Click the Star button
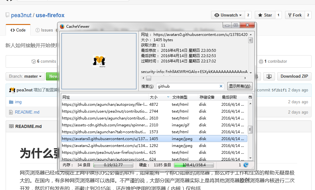The image size is (315, 190). [x=265, y=15]
